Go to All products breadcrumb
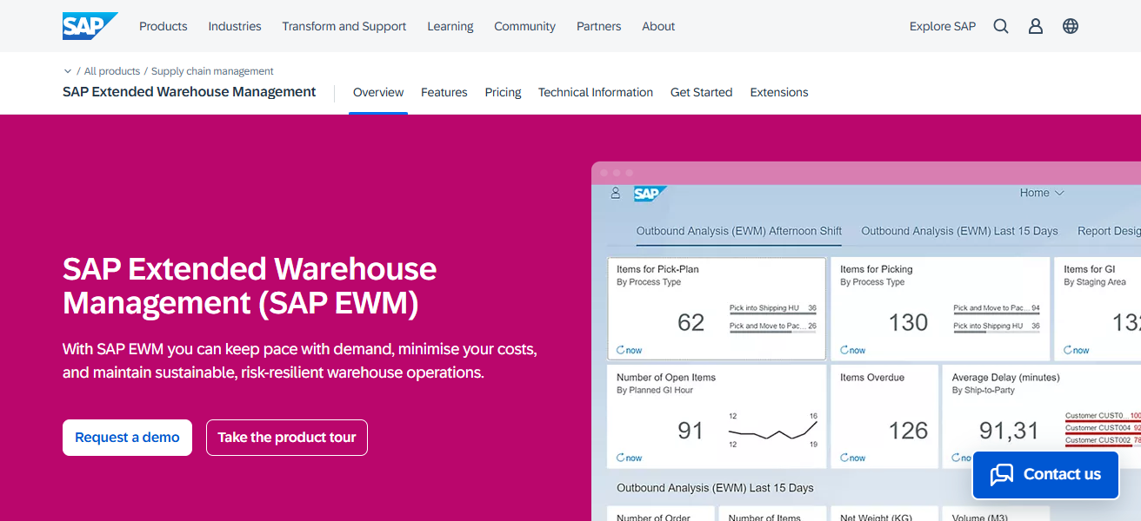The image size is (1141, 521). pos(112,71)
